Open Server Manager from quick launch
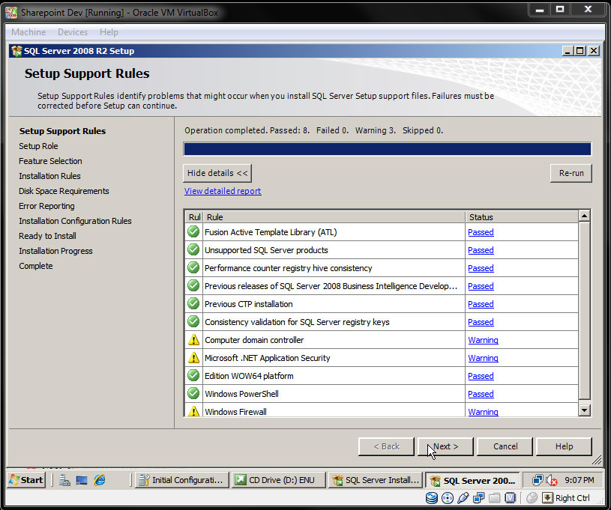 (64, 480)
